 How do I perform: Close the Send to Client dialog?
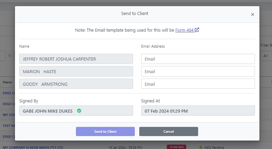point(252,15)
